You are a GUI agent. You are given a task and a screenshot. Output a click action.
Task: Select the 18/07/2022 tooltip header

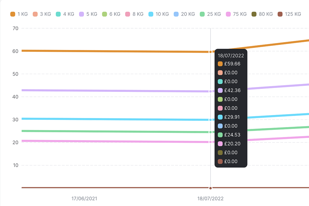pos(231,55)
